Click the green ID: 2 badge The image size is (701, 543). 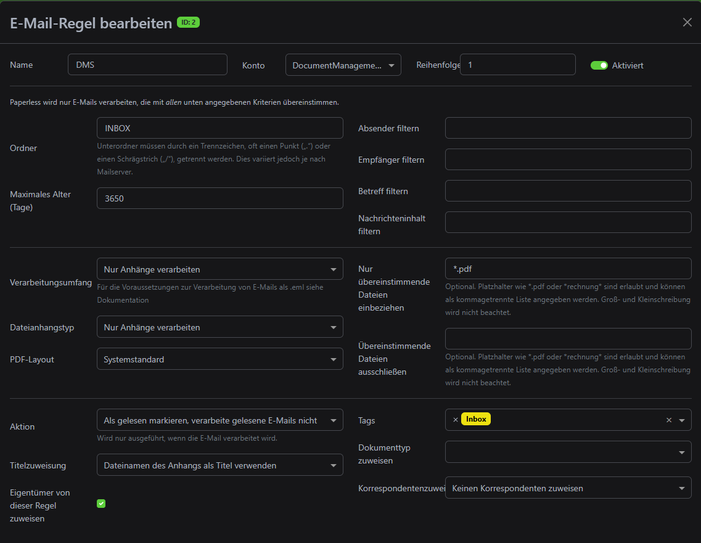[188, 23]
